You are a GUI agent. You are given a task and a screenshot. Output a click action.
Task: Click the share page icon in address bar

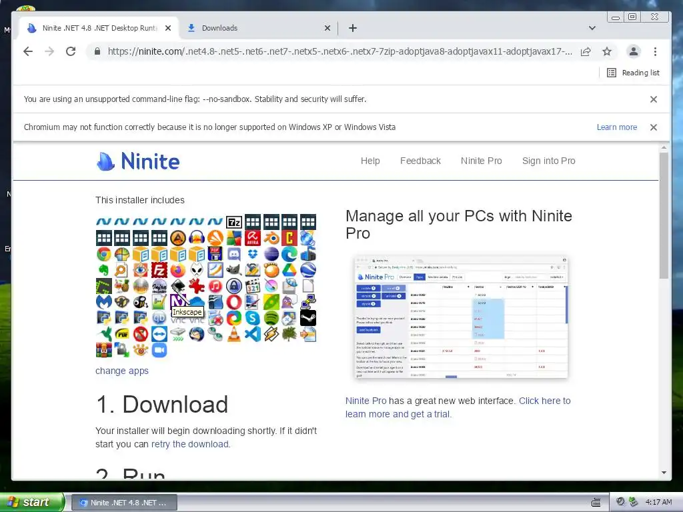[586, 51]
